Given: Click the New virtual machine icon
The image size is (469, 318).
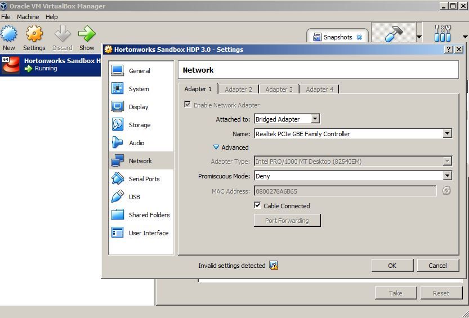Looking at the screenshot, I should pos(8,33).
